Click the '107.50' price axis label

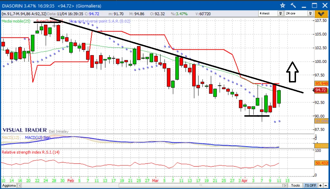pos(321,20)
